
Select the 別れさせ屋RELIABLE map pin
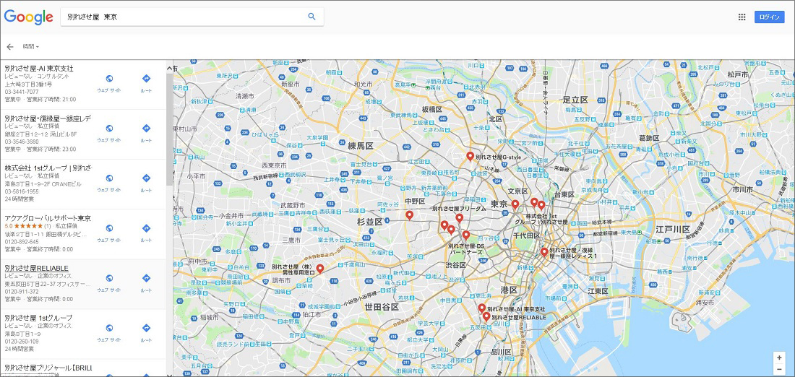(x=486, y=317)
